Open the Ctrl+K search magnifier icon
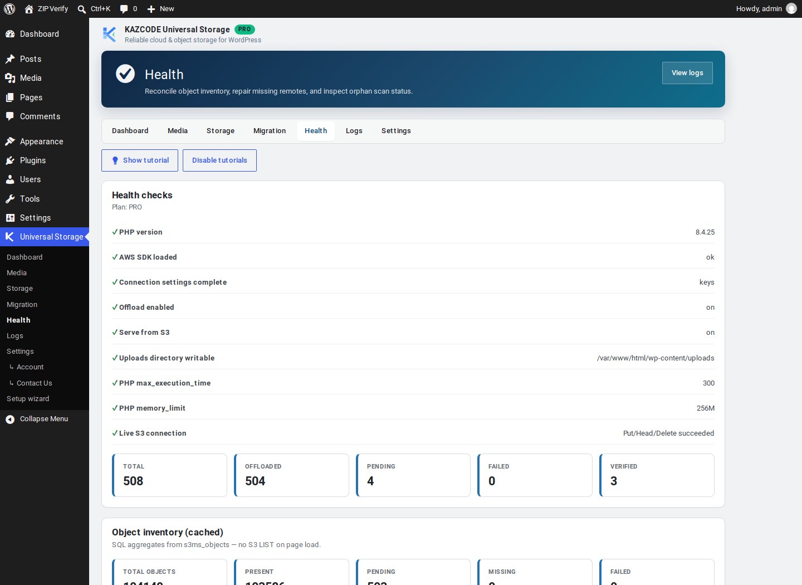 pos(82,9)
